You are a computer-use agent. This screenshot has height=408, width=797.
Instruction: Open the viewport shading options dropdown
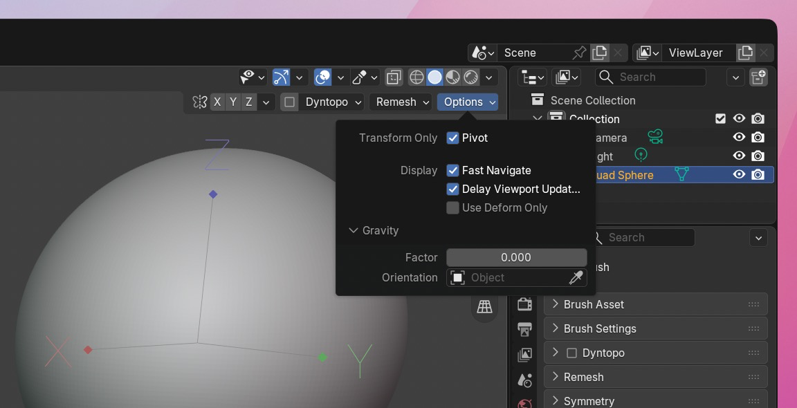pos(488,77)
